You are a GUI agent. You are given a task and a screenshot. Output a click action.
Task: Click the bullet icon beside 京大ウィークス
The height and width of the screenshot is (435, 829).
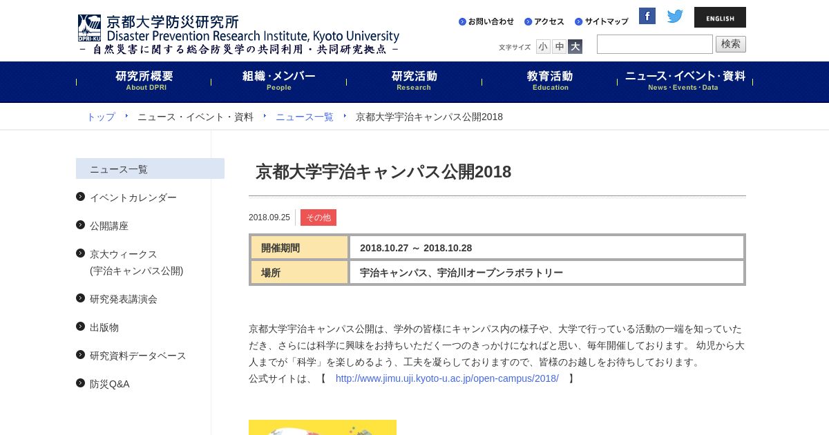[x=80, y=253]
